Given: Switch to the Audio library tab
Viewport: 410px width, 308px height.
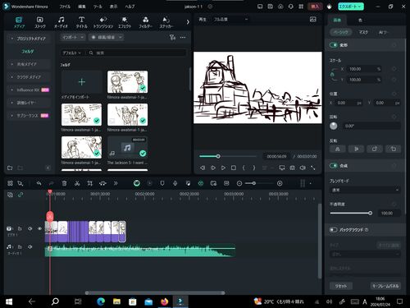Looking at the screenshot, I should click(61, 22).
